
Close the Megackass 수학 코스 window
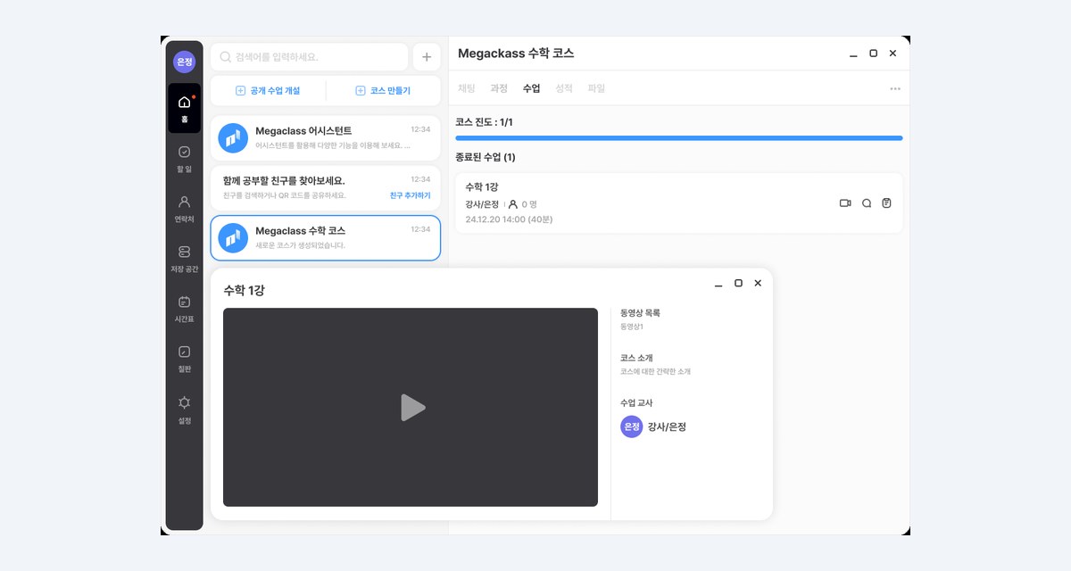click(892, 54)
